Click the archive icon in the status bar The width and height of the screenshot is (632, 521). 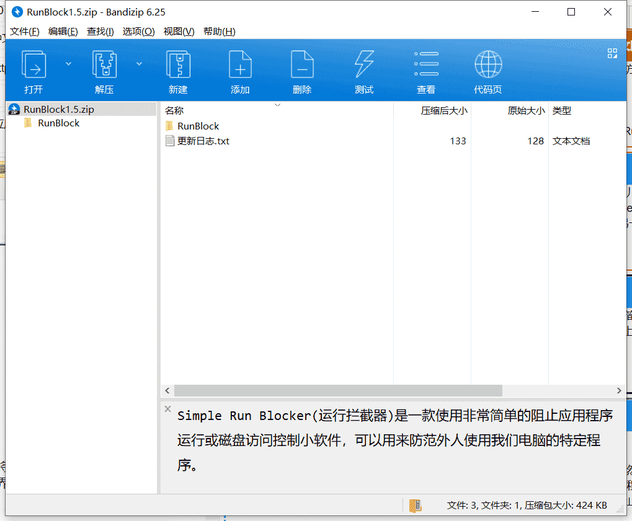[415, 506]
